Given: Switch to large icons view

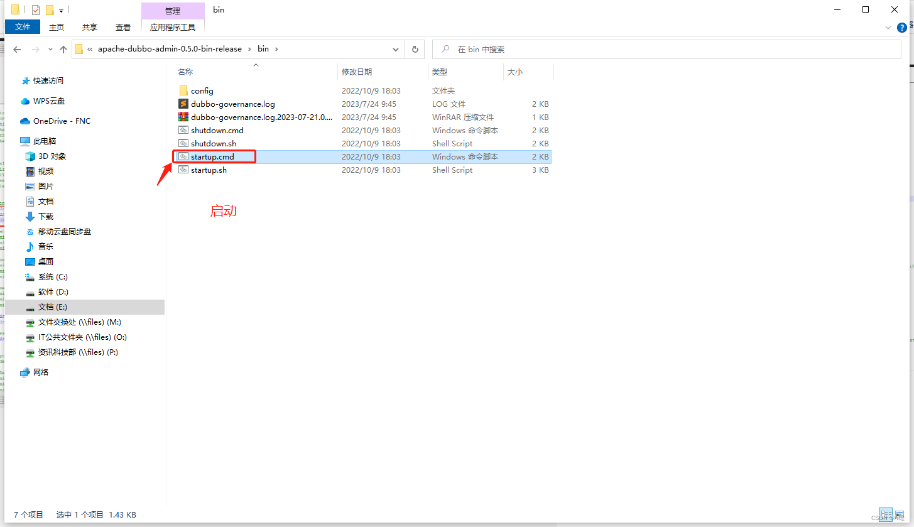Looking at the screenshot, I should pyautogui.click(x=900, y=514).
